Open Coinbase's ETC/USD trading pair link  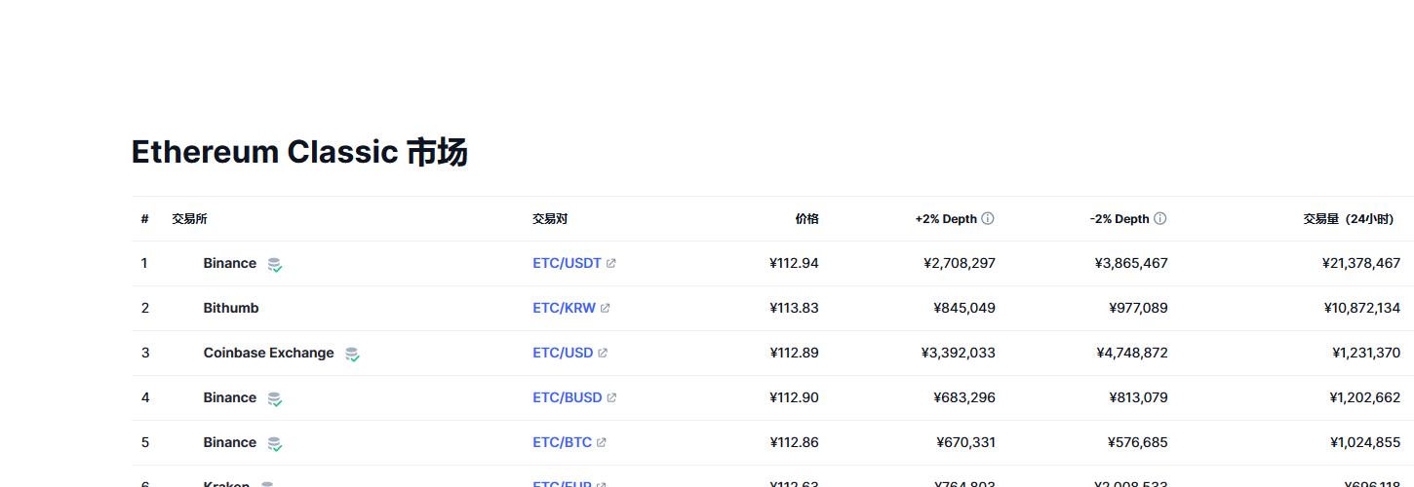(x=563, y=353)
